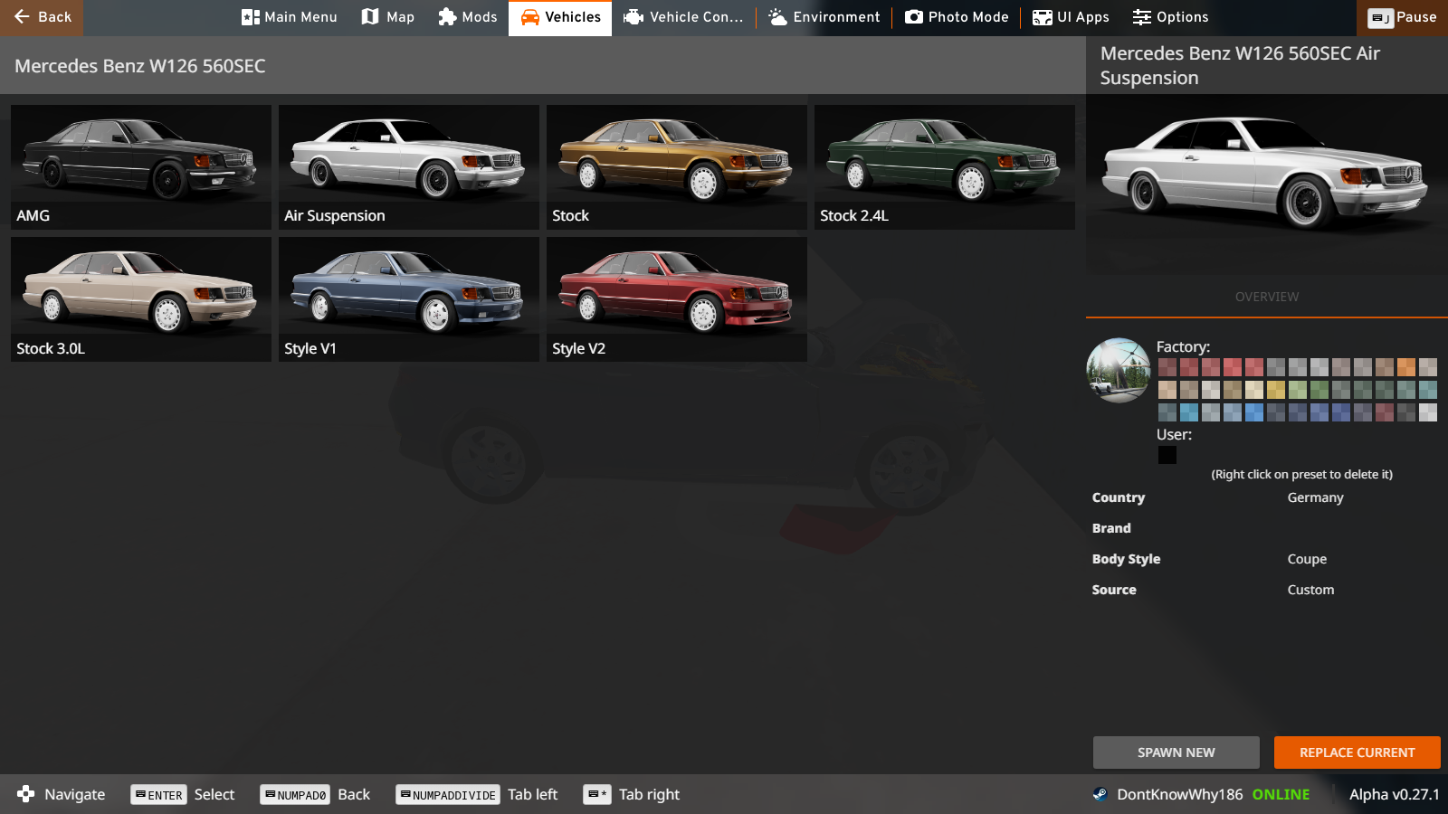Viewport: 1448px width, 814px height.
Task: Click the "Germany" value
Action: click(x=1316, y=497)
